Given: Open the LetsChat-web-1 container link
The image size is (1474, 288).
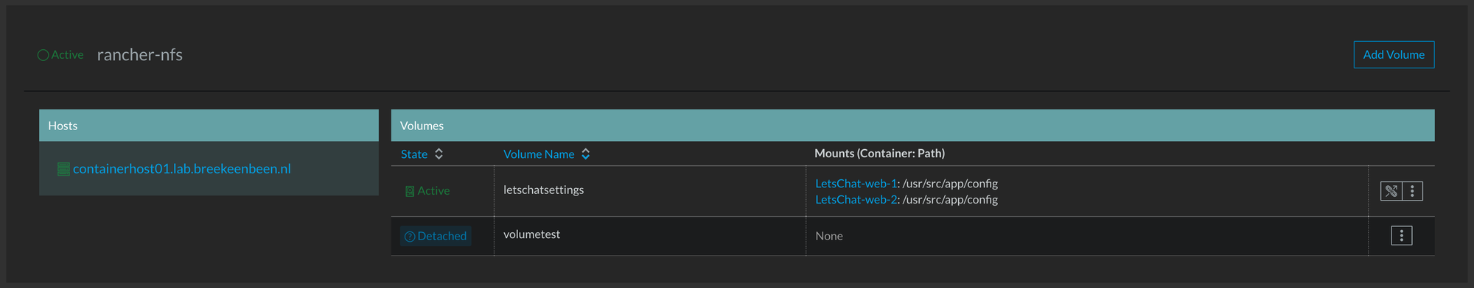Looking at the screenshot, I should click(x=856, y=184).
